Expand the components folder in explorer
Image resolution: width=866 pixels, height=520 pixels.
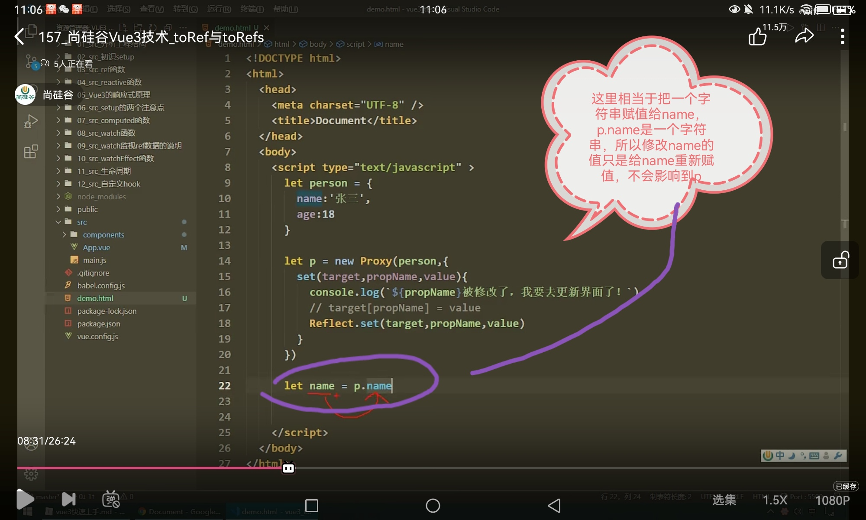103,234
